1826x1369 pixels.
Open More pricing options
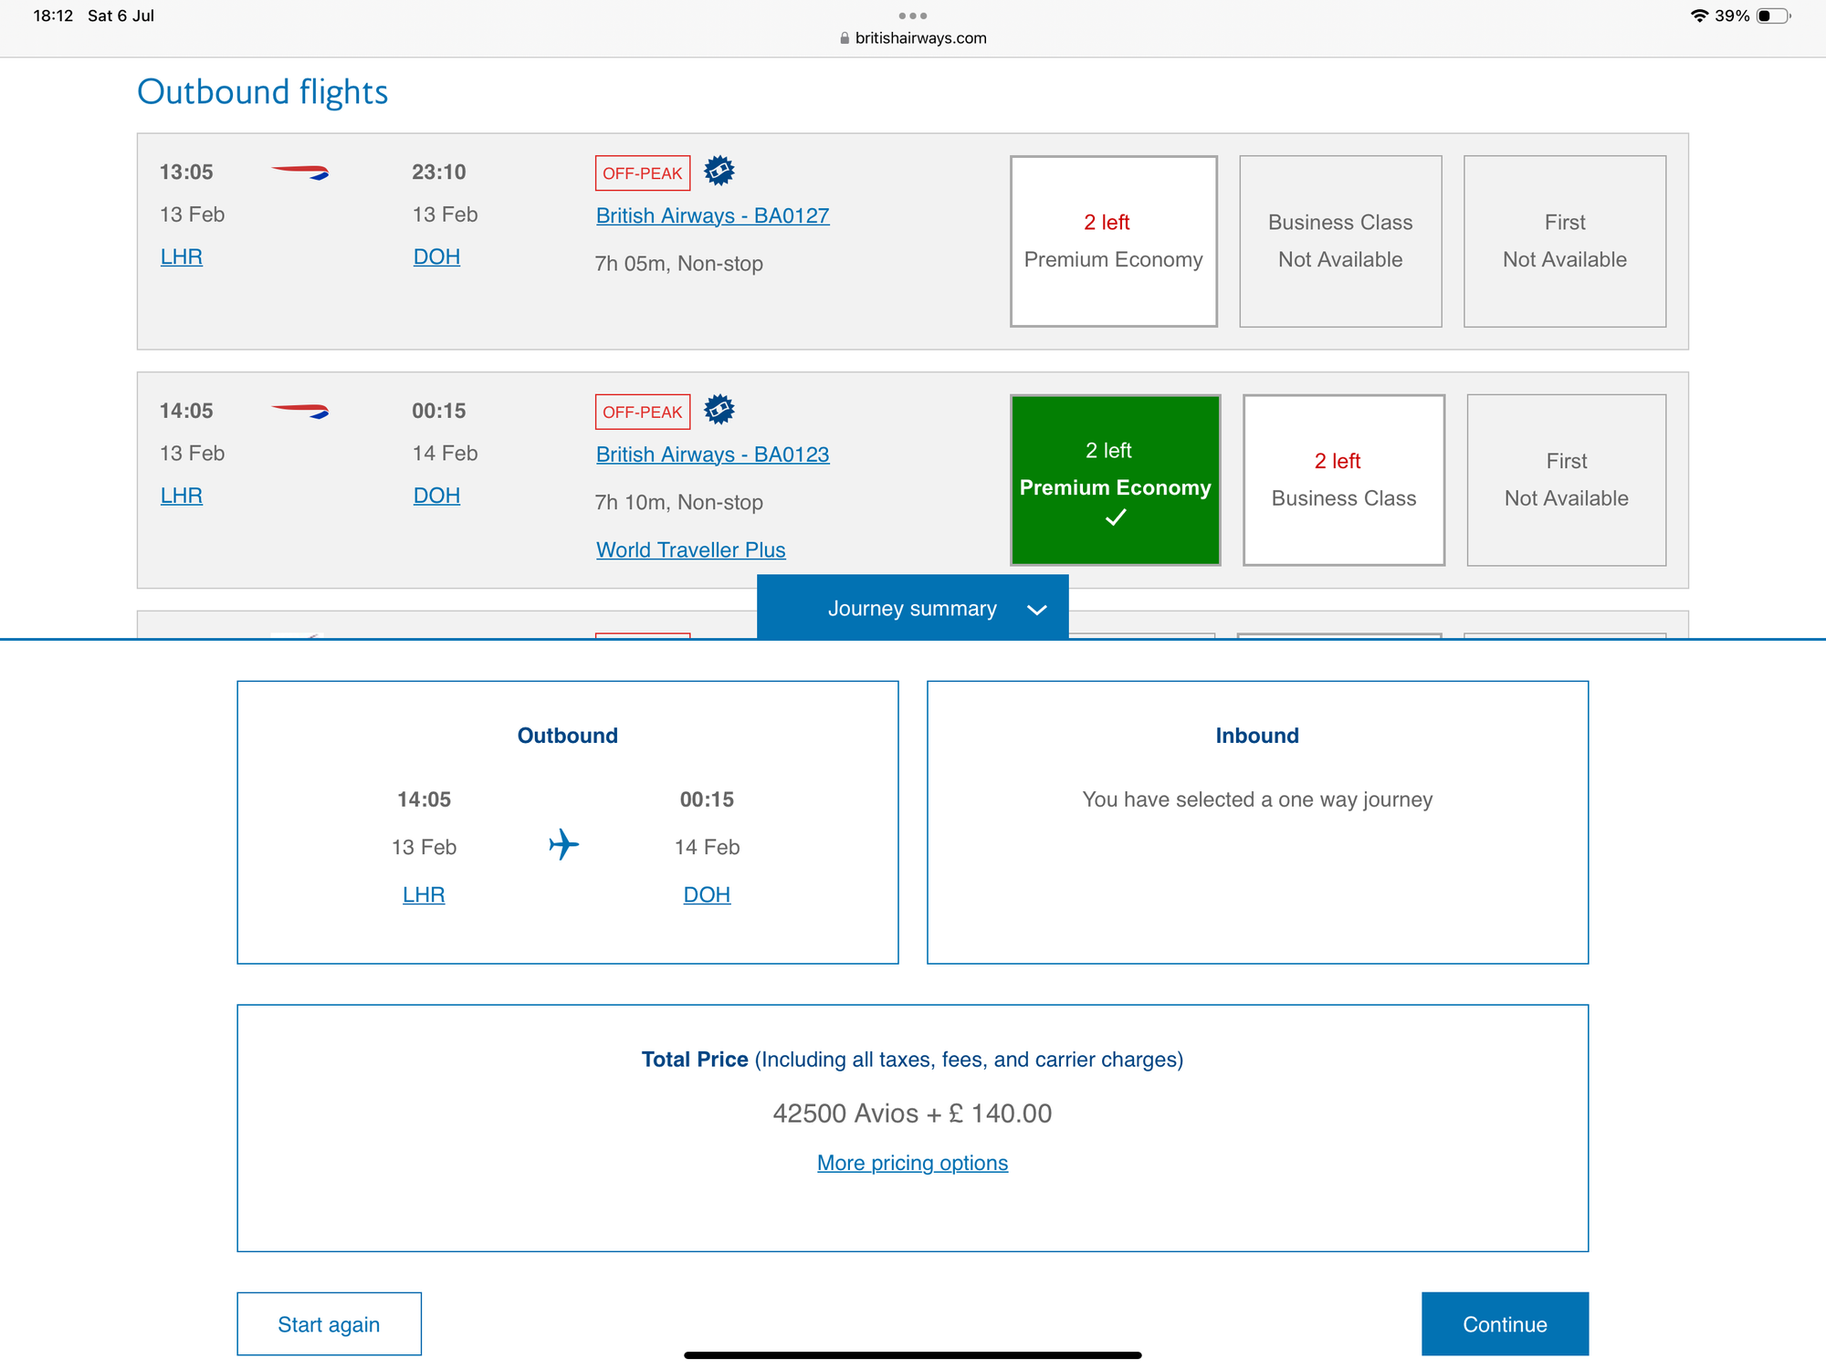pos(912,1163)
